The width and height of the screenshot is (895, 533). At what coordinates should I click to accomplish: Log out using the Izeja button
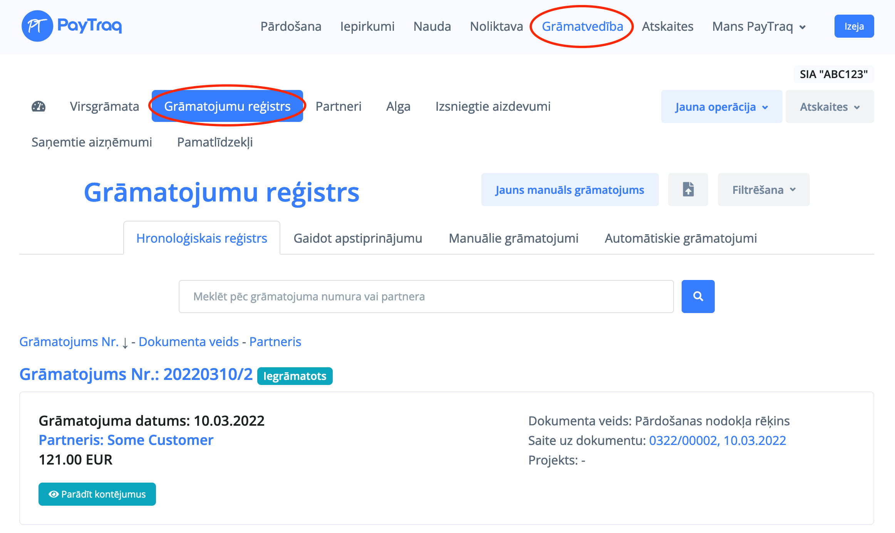(x=854, y=27)
